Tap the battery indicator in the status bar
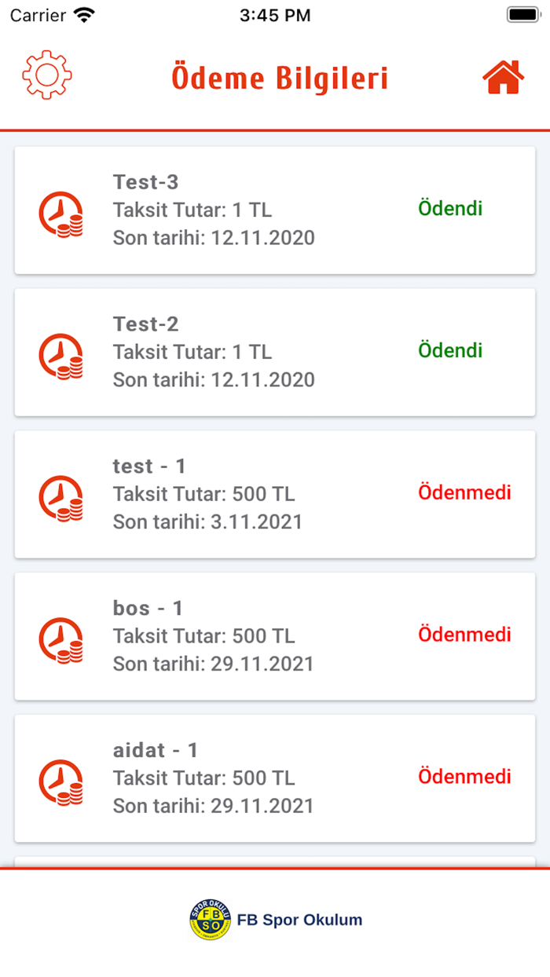Screen dimensions: 550x977 522,13
